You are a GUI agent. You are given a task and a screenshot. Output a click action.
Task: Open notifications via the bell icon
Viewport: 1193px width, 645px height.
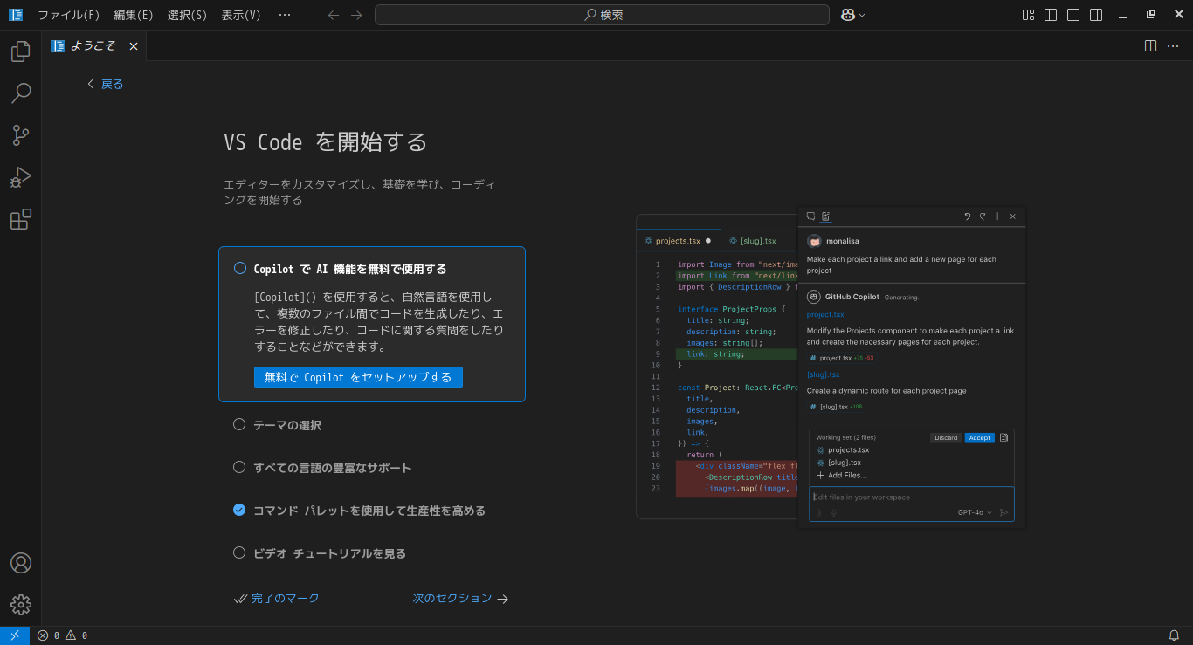click(1174, 635)
